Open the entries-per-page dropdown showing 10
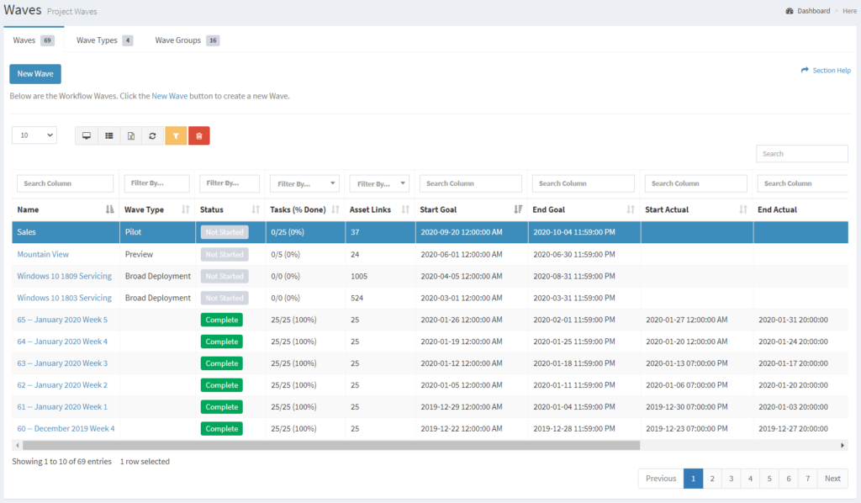 [34, 135]
